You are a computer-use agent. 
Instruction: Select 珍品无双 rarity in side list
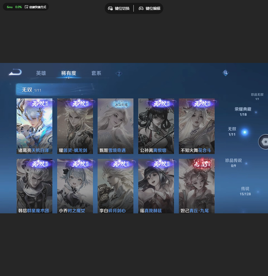pos(257,97)
